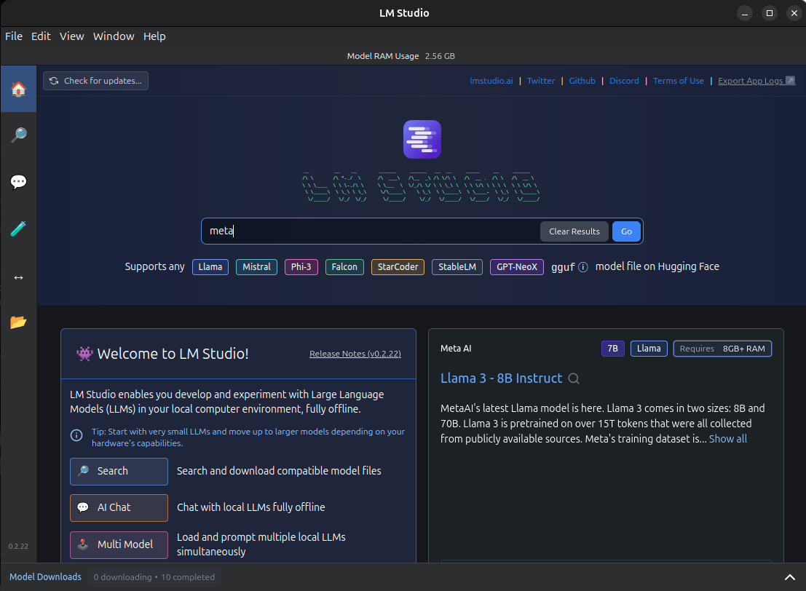Open the View menu
The height and width of the screenshot is (591, 806).
coord(71,36)
